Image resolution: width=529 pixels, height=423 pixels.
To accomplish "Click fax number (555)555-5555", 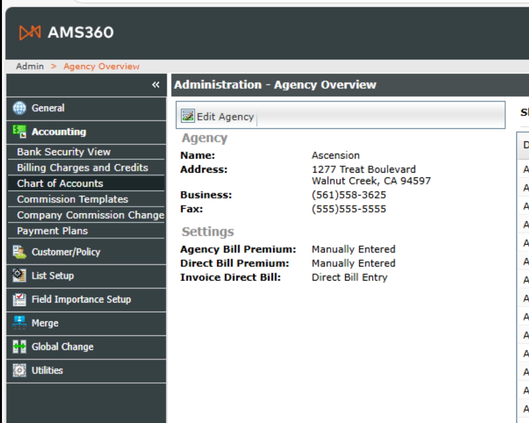I will [349, 209].
